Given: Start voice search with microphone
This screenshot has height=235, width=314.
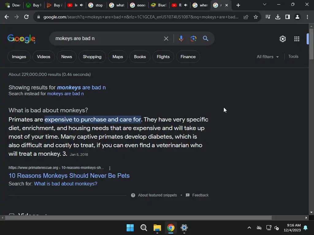Looking at the screenshot, I should coord(181,38).
